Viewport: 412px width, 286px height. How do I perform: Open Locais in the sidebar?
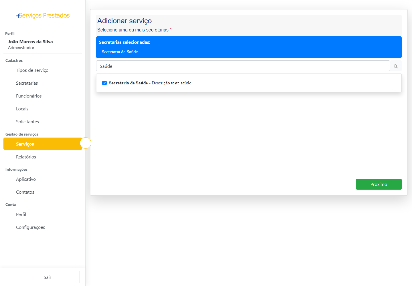(43, 109)
